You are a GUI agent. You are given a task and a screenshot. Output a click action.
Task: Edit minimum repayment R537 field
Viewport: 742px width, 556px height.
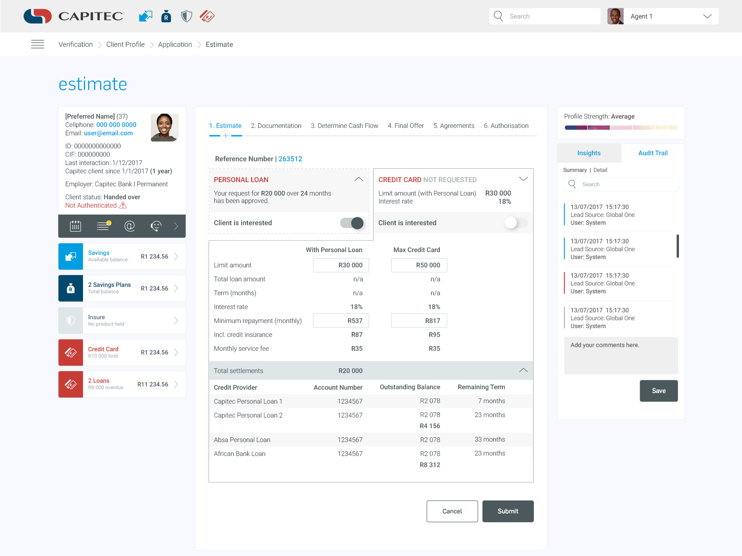(341, 321)
